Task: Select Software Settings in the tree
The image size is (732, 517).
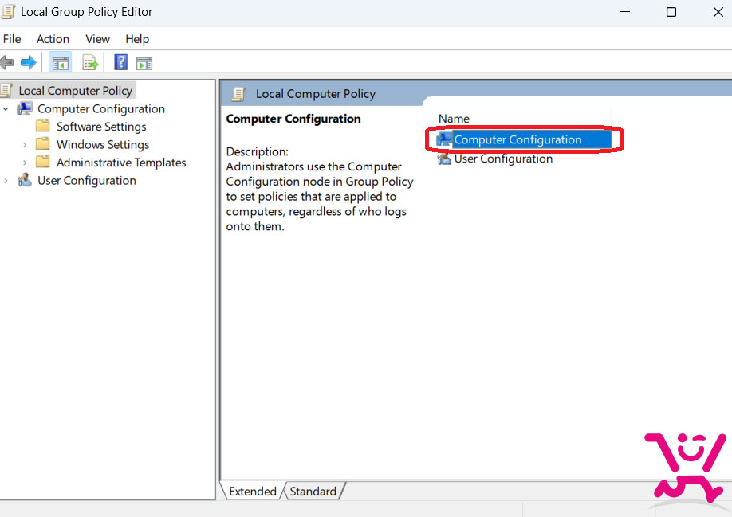Action: pyautogui.click(x=101, y=127)
